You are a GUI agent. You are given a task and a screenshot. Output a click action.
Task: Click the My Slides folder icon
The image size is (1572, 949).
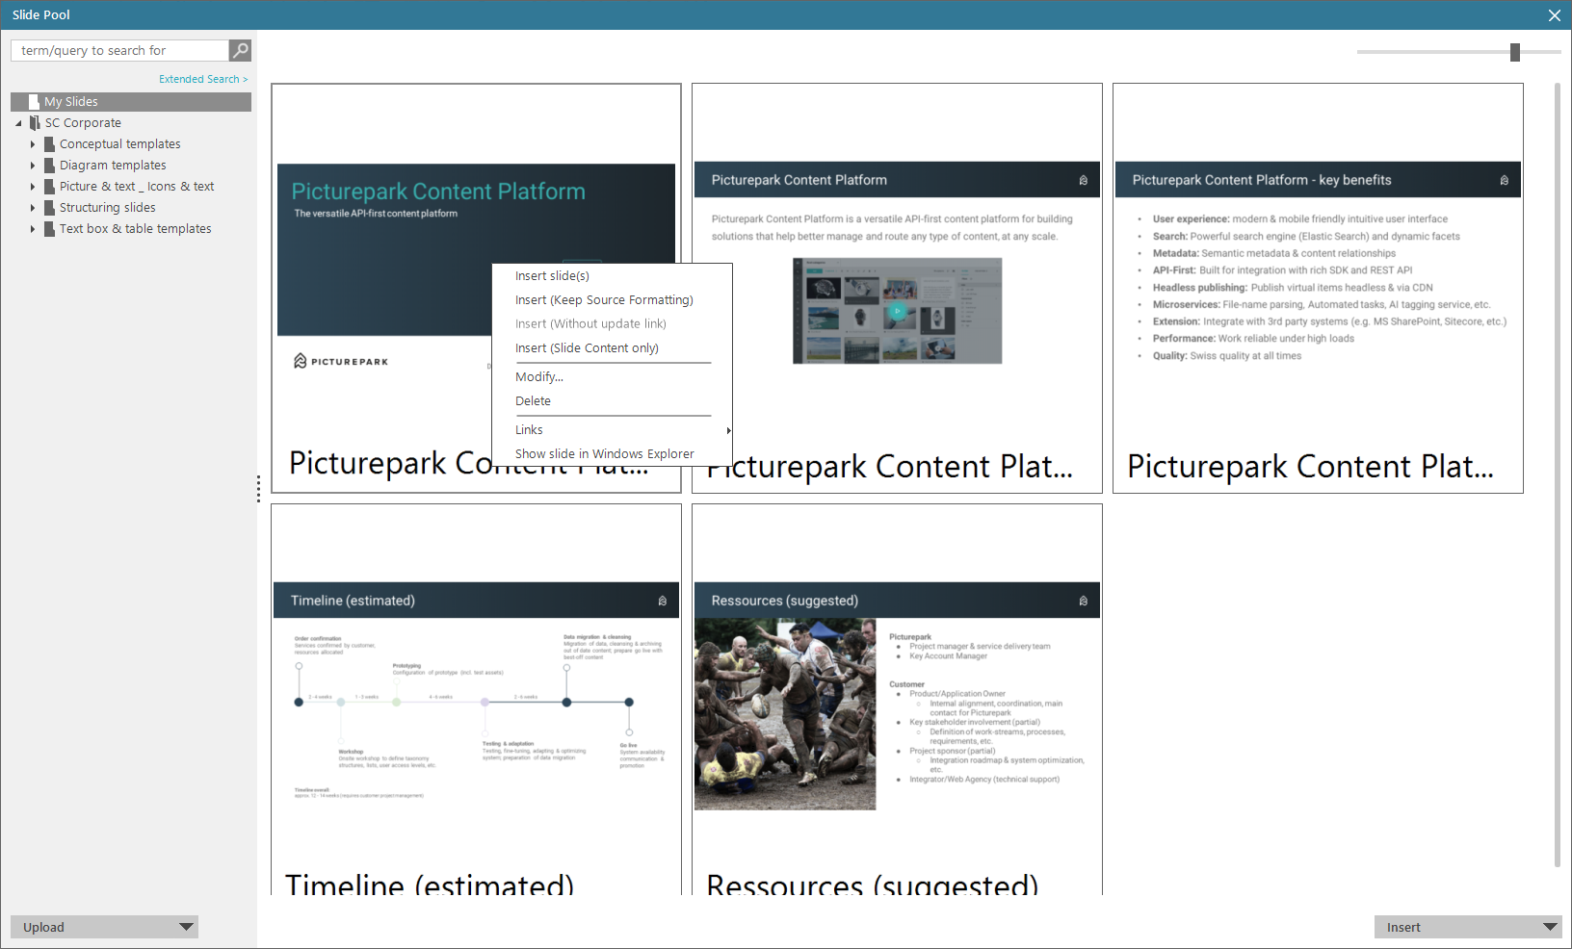pyautogui.click(x=34, y=101)
